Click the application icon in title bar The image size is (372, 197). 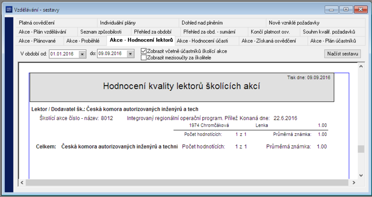pos(9,9)
